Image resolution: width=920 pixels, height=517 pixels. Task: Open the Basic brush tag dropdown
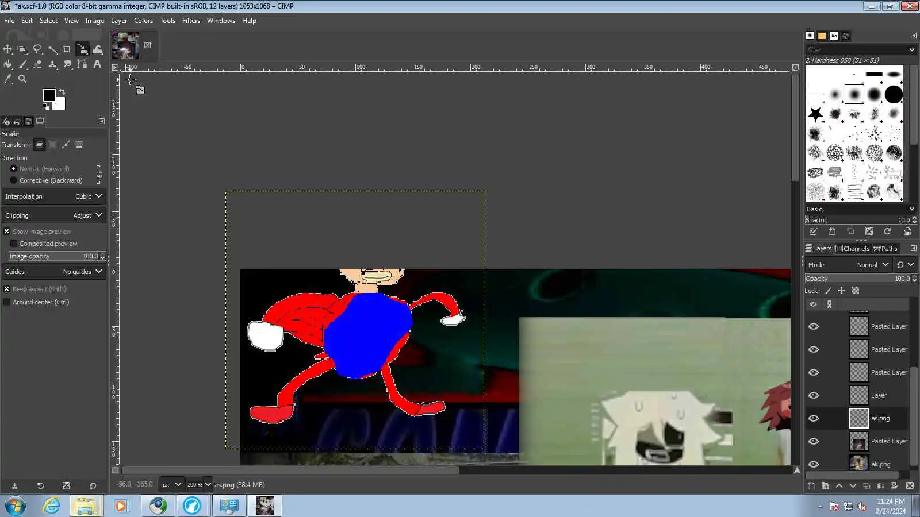click(912, 209)
